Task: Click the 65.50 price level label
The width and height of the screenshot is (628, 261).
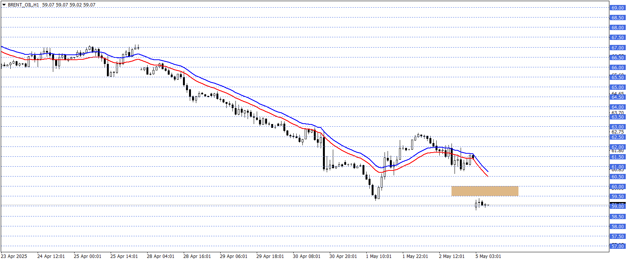Action: (617, 77)
